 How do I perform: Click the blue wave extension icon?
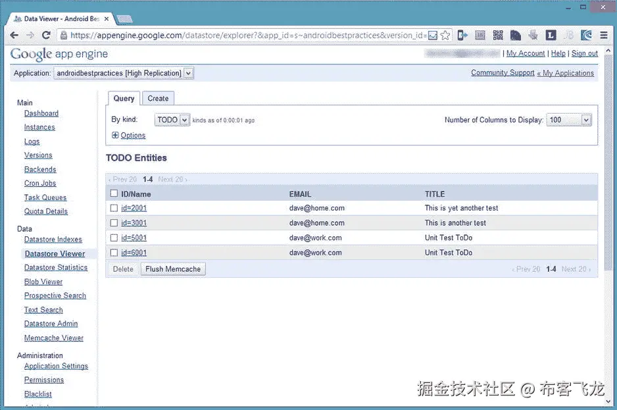[586, 36]
